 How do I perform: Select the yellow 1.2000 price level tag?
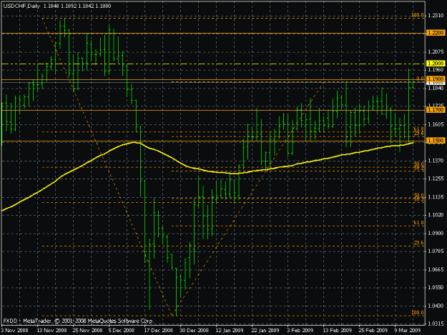pyautogui.click(x=436, y=64)
